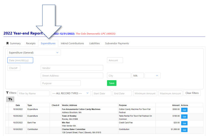Click the Filter by Name search box
Image resolution: width=206 pixels, height=136 pixels.
[33, 93]
